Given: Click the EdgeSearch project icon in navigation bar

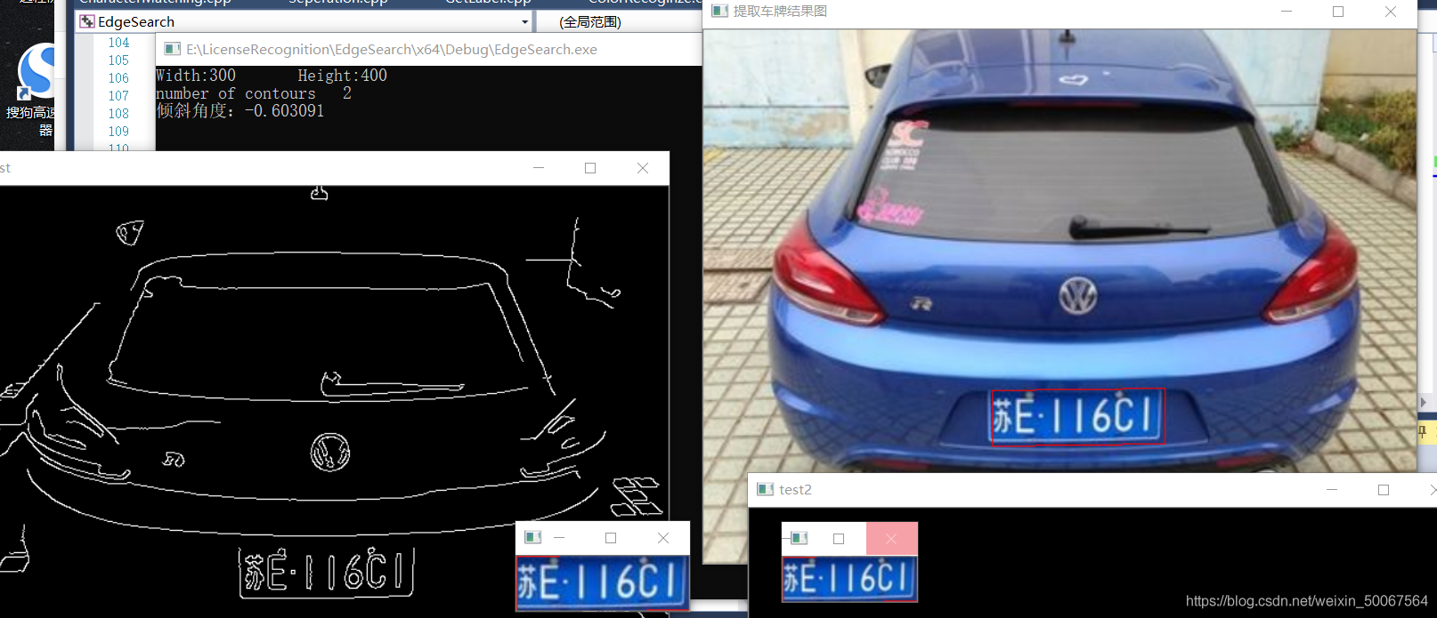Looking at the screenshot, I should 87,21.
